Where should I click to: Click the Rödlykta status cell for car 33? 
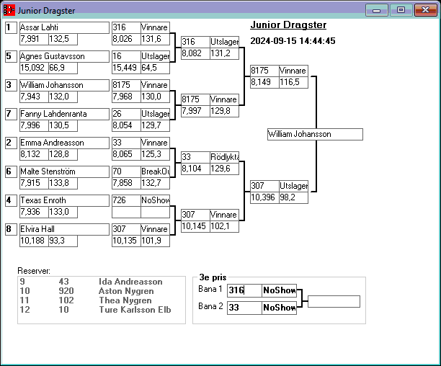224,157
